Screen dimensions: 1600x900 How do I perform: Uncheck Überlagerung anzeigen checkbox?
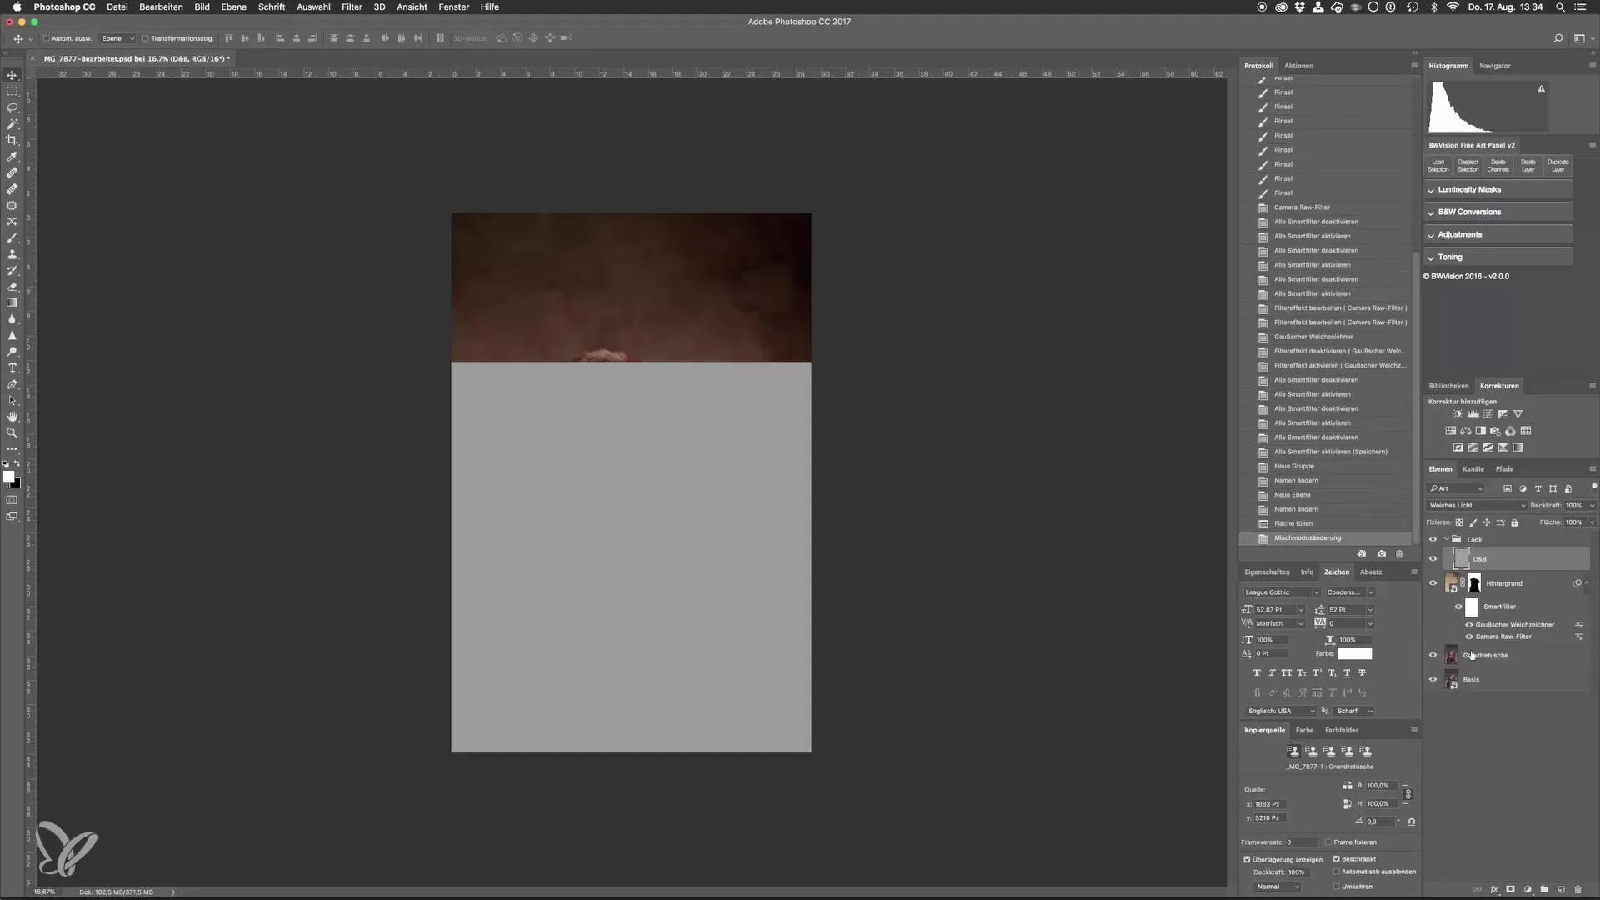click(1247, 859)
